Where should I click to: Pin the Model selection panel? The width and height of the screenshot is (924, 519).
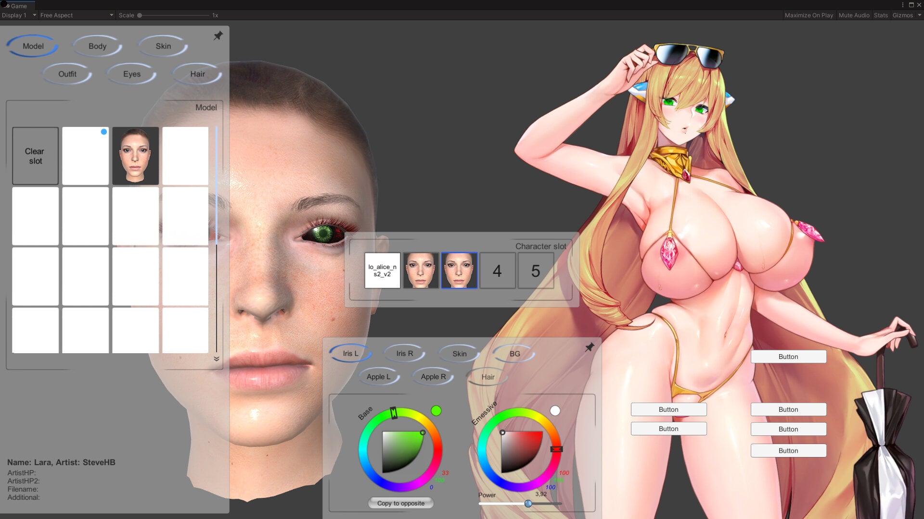pyautogui.click(x=218, y=36)
